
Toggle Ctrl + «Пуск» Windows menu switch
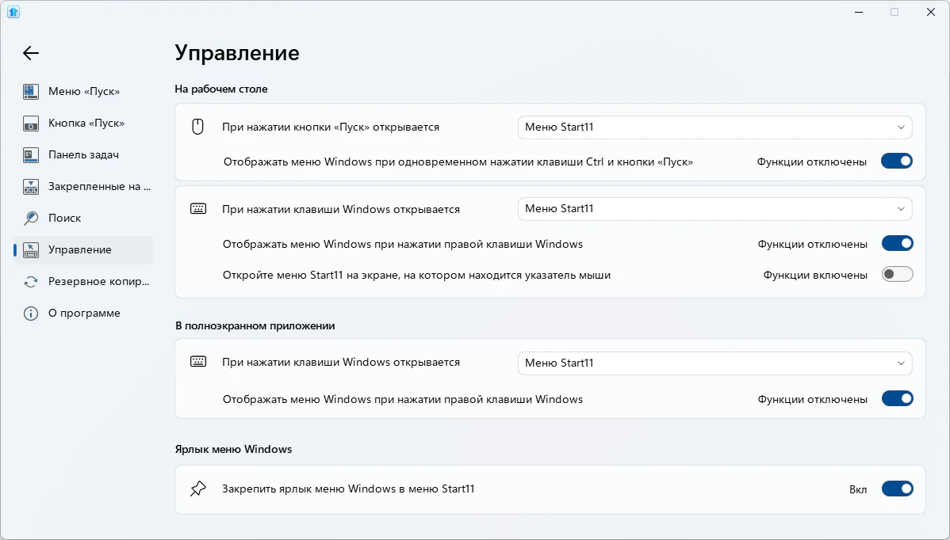(897, 161)
